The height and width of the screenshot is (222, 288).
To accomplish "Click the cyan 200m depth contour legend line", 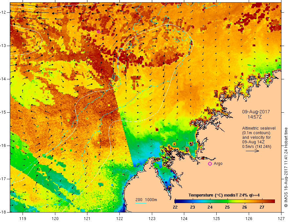I will coord(141,203).
